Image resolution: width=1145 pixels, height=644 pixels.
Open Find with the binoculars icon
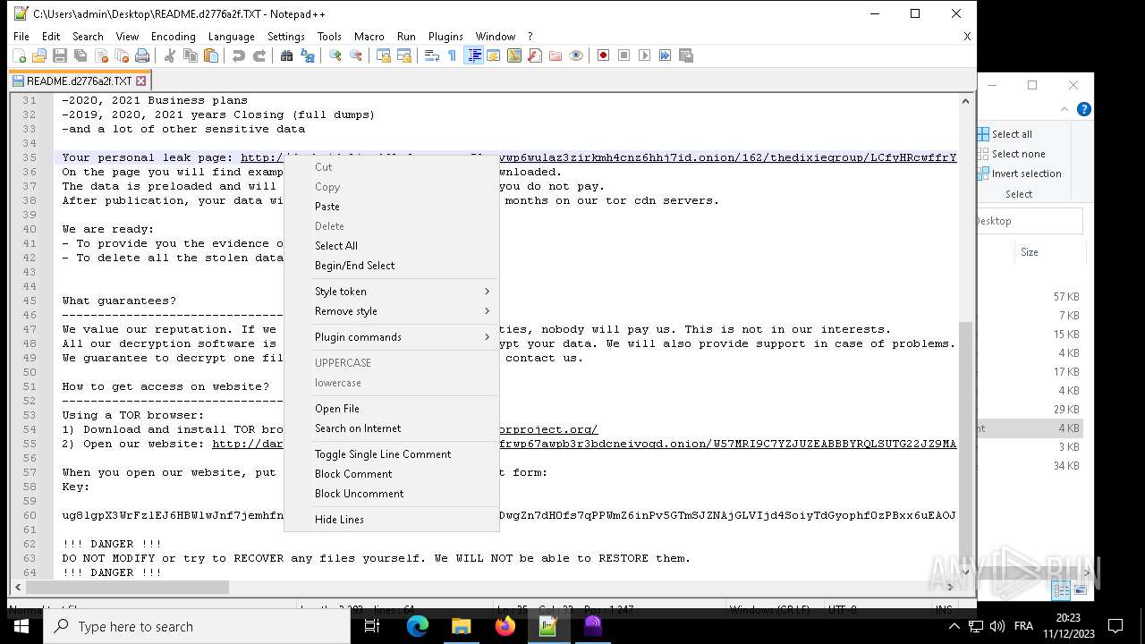287,55
